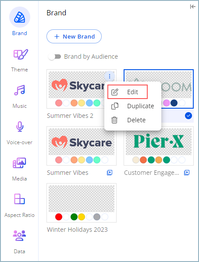This screenshot has width=199, height=262.
Task: Click the blue selected checkmark badge
Action: coord(188,116)
